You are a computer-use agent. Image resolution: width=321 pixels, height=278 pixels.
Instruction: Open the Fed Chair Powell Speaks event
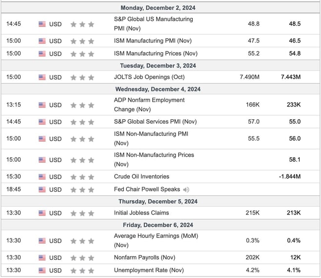147,189
